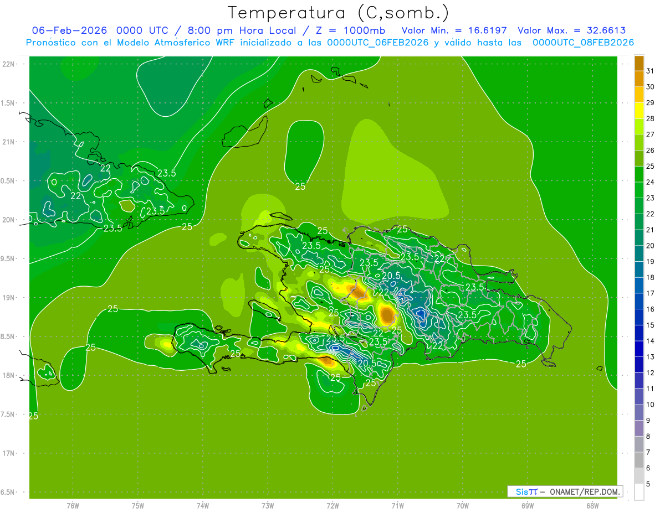Click the legend value 12
This screenshot has height=513, width=665.
(650, 372)
